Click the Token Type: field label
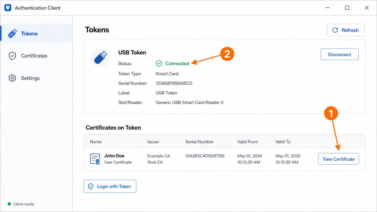The height and width of the screenshot is (212, 377). click(x=130, y=74)
